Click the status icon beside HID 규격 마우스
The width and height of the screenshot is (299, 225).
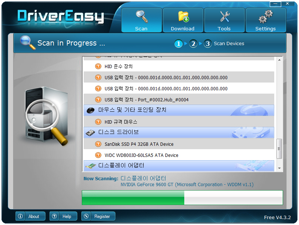pos(98,122)
